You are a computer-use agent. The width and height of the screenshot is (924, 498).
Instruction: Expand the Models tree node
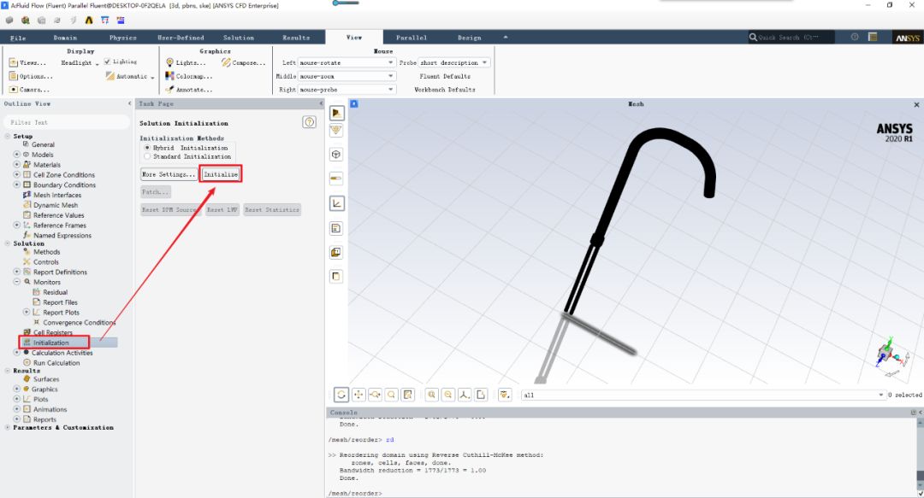tap(16, 155)
